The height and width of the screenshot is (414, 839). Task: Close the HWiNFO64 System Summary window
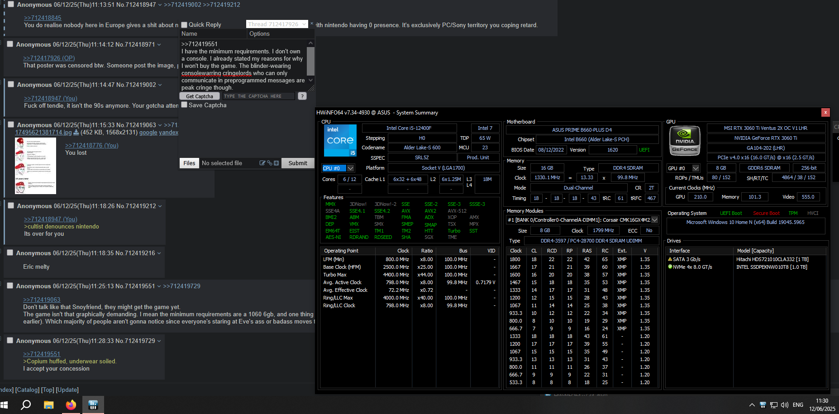coord(825,113)
